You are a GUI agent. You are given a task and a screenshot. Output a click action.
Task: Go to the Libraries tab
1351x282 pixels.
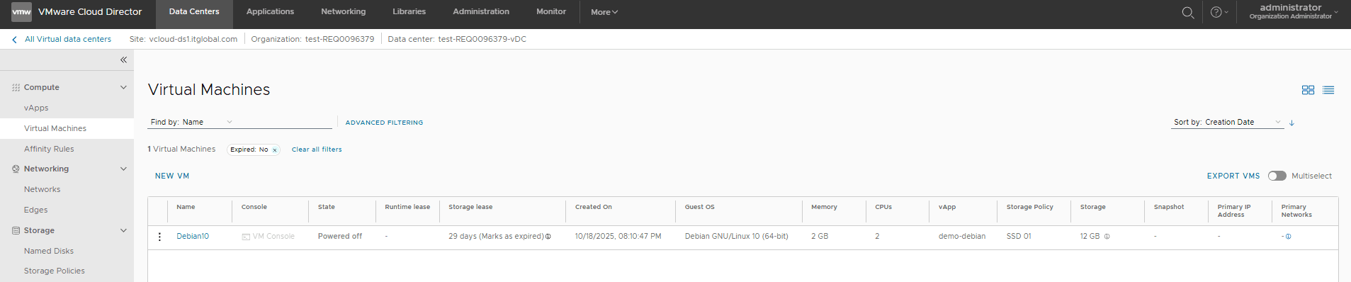(409, 11)
